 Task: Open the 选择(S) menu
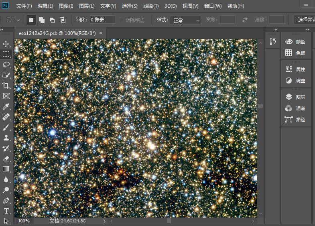(x=130, y=6)
